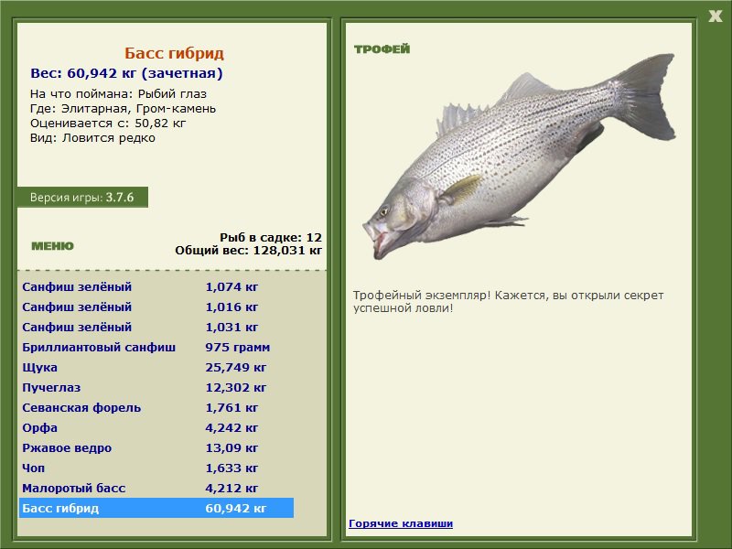Click the Вес: 60,942 кг (зачетная) line
The height and width of the screenshot is (549, 732).
pos(126,73)
